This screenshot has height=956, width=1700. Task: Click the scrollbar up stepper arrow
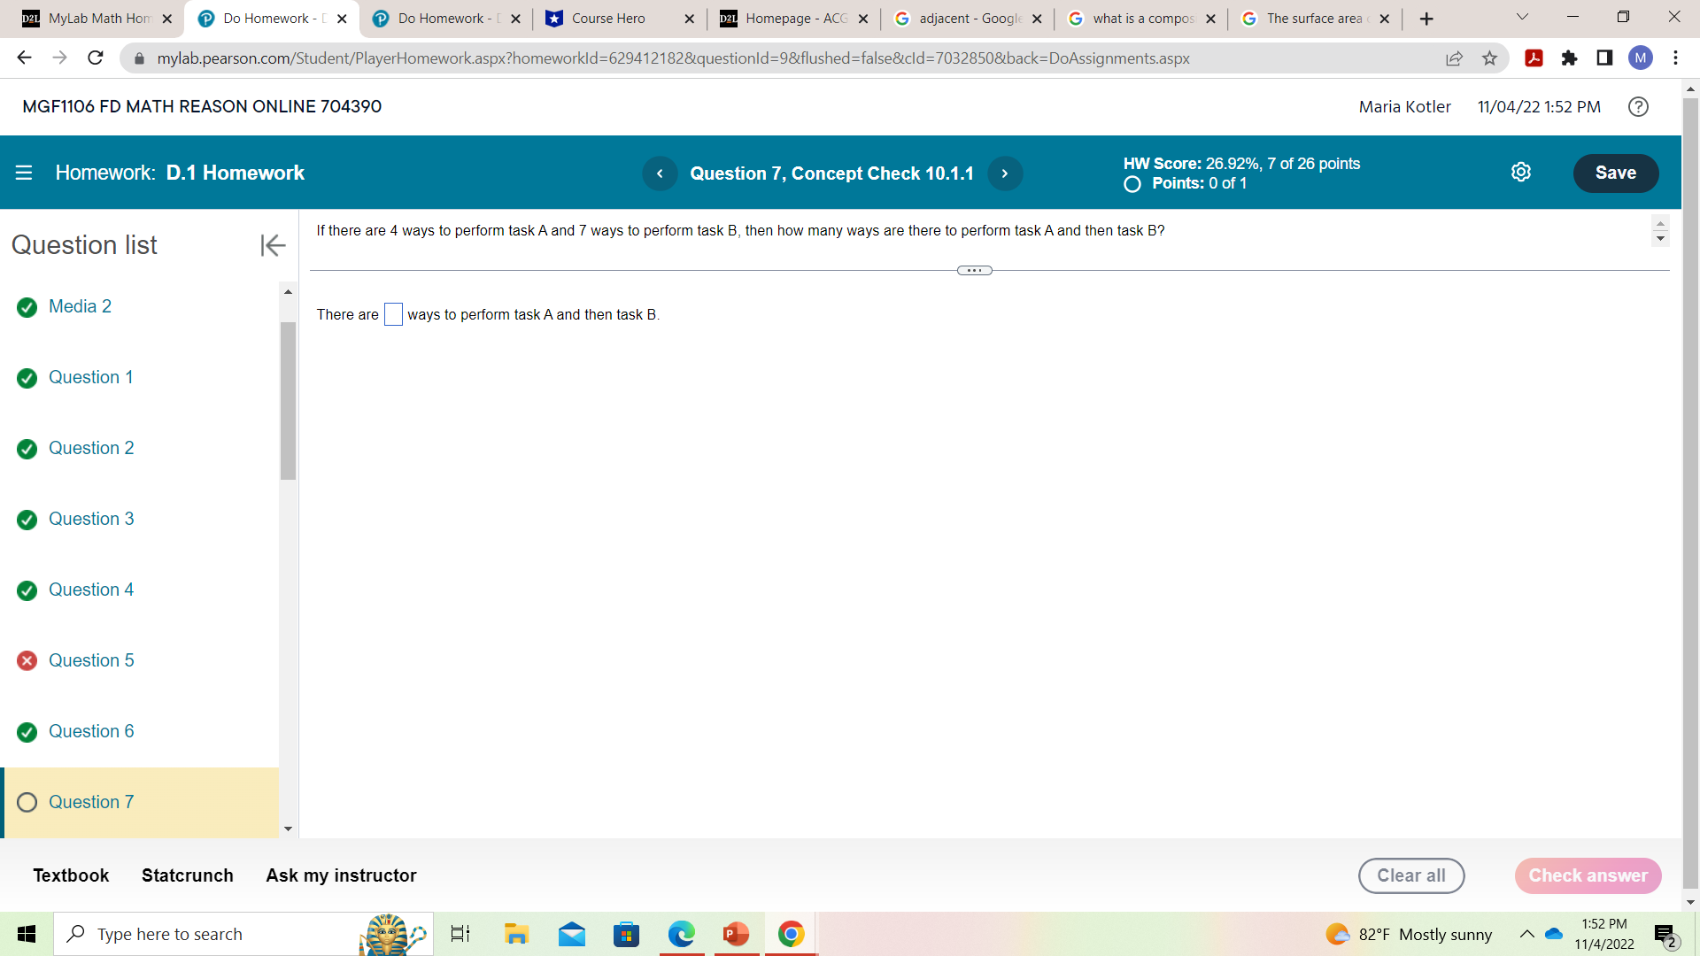[x=1660, y=223]
